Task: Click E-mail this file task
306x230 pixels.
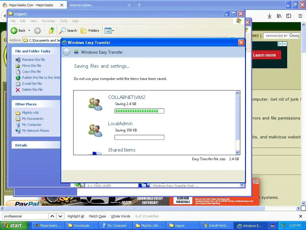Action: pyautogui.click(x=32, y=84)
